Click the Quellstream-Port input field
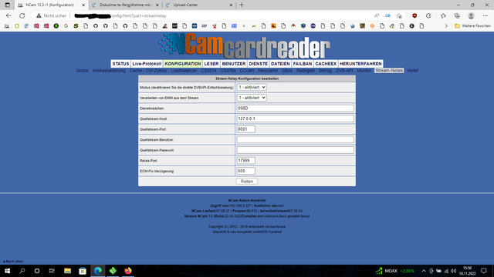The width and height of the screenshot is (494, 277). [245, 129]
